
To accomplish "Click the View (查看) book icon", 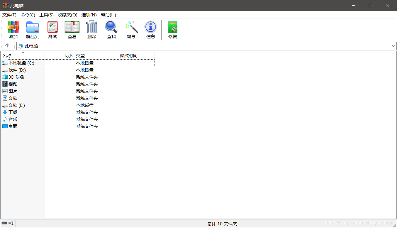I will (x=72, y=27).
